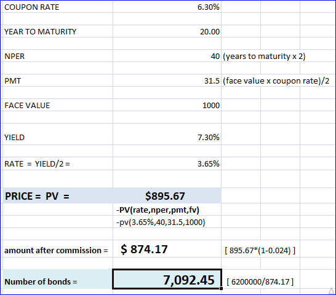Click the NPER value 40

[x=215, y=57]
